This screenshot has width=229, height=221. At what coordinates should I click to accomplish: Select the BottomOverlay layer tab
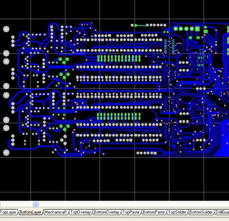(x=106, y=212)
